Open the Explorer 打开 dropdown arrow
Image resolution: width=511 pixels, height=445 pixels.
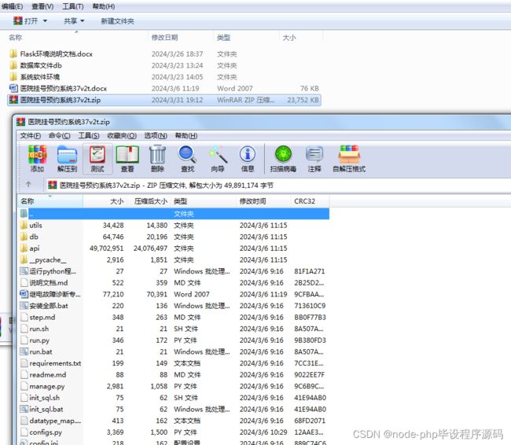pos(45,21)
